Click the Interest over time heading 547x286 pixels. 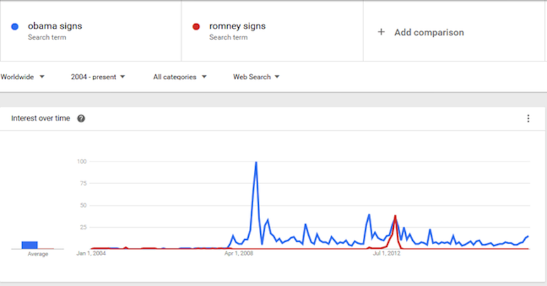tap(41, 118)
